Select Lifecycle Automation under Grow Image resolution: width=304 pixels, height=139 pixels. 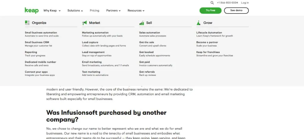(x=209, y=33)
